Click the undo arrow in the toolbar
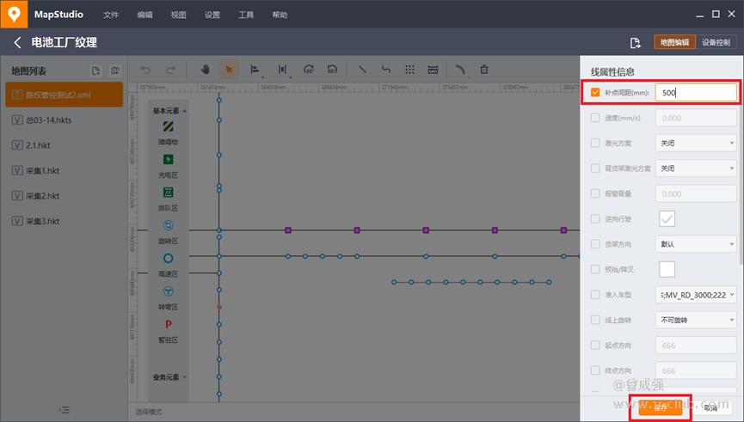The height and width of the screenshot is (422, 744). pos(145,70)
